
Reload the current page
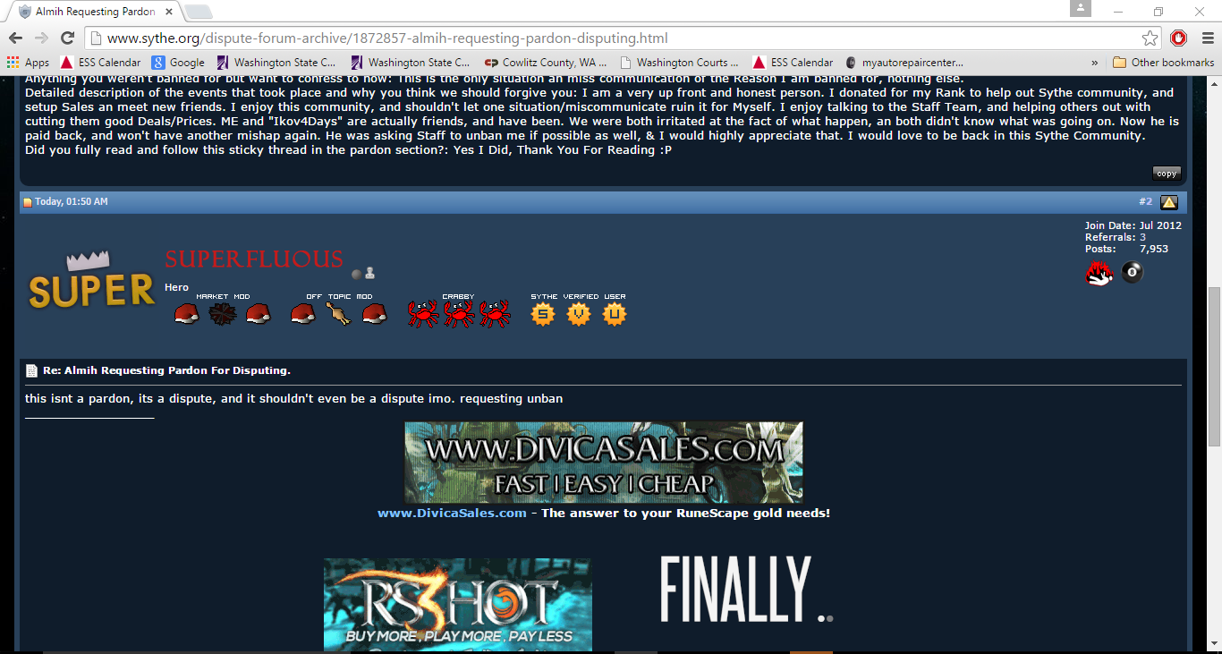tap(67, 38)
